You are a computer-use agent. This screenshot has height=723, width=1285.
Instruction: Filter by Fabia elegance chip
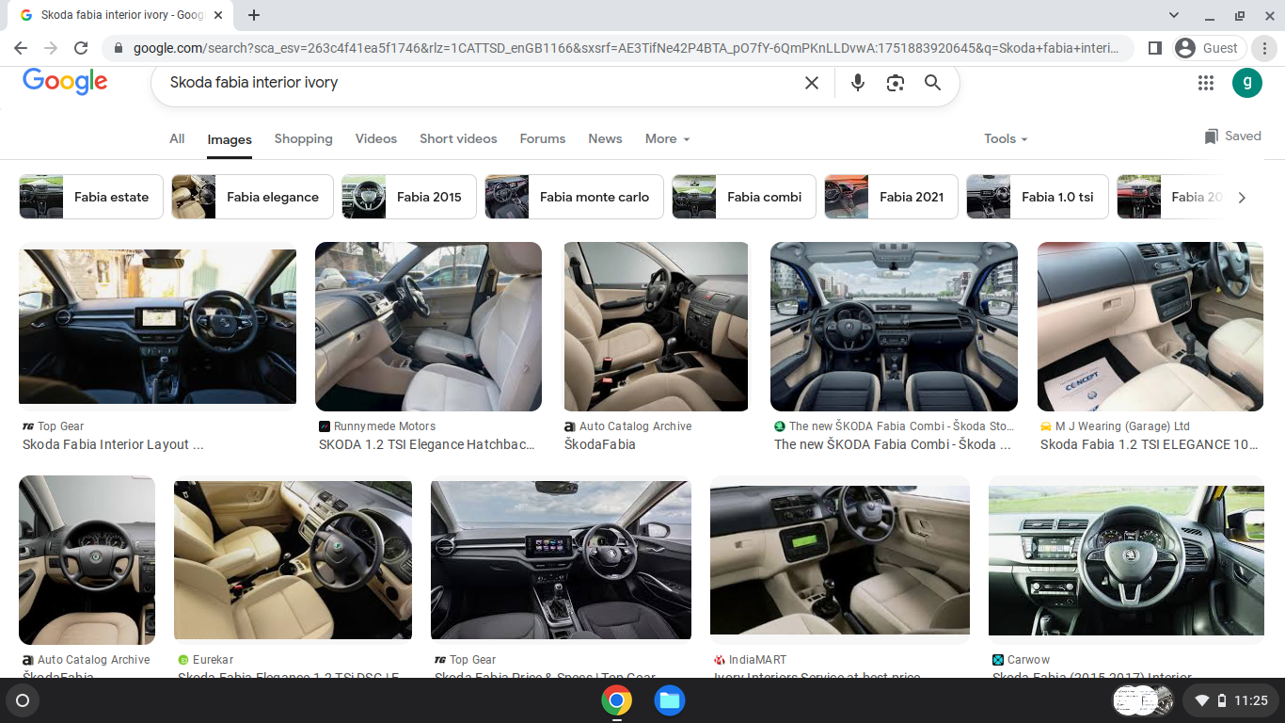pos(252,197)
